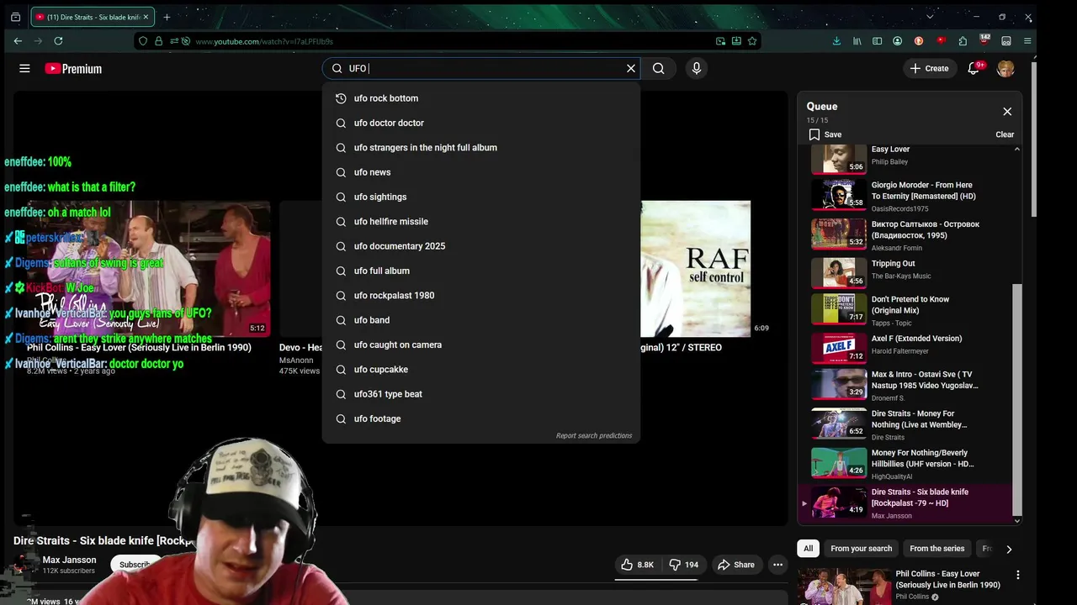
Task: Open a new browser tab
Action: (167, 17)
